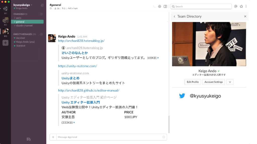Click Keigo Ando name in directory profile

(x=207, y=71)
